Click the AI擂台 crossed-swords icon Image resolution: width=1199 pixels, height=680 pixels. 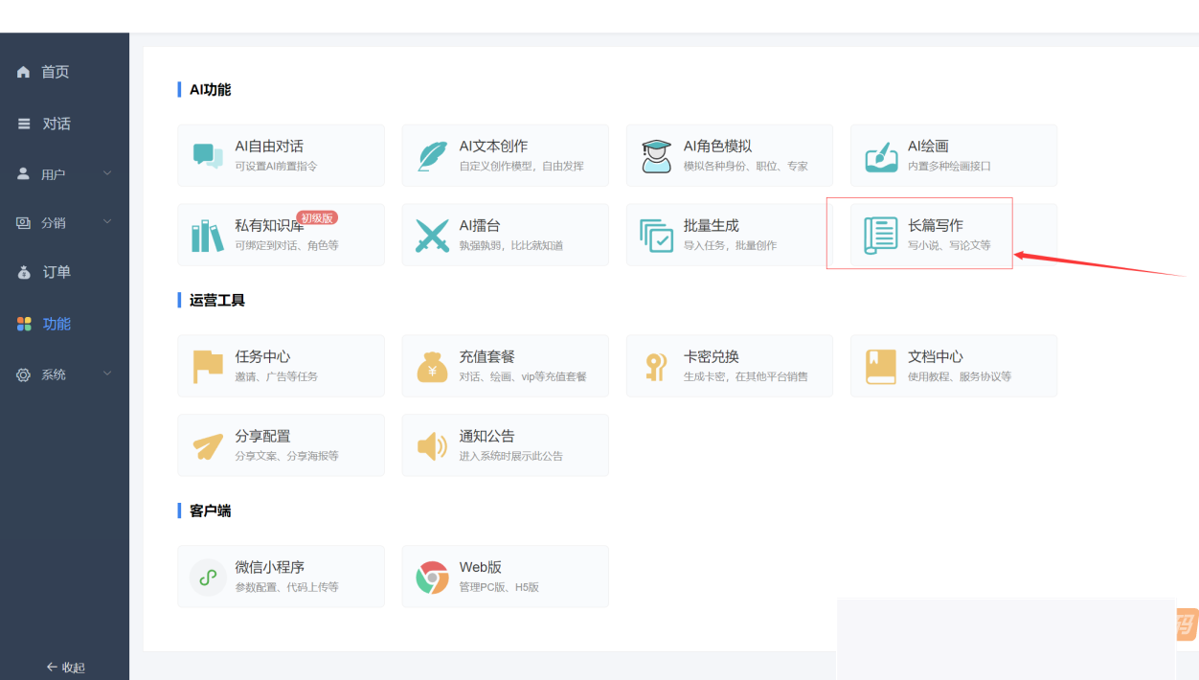433,235
